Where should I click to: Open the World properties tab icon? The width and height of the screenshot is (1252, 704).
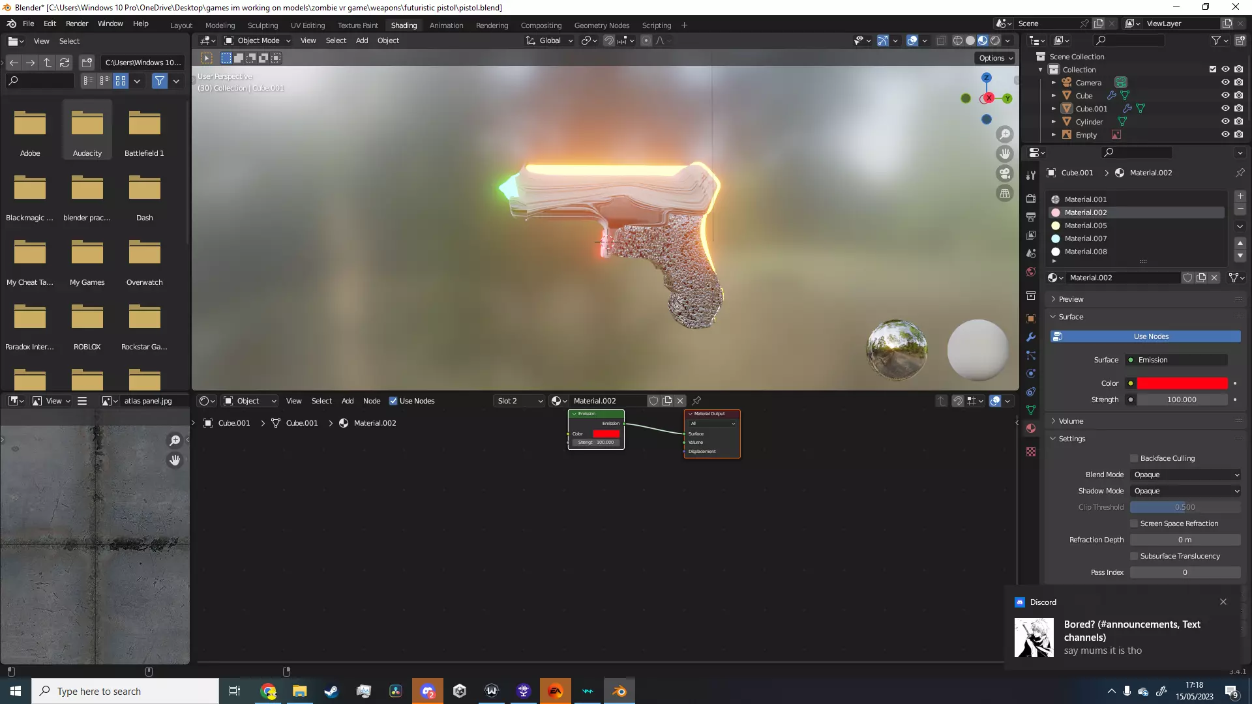(x=1031, y=272)
